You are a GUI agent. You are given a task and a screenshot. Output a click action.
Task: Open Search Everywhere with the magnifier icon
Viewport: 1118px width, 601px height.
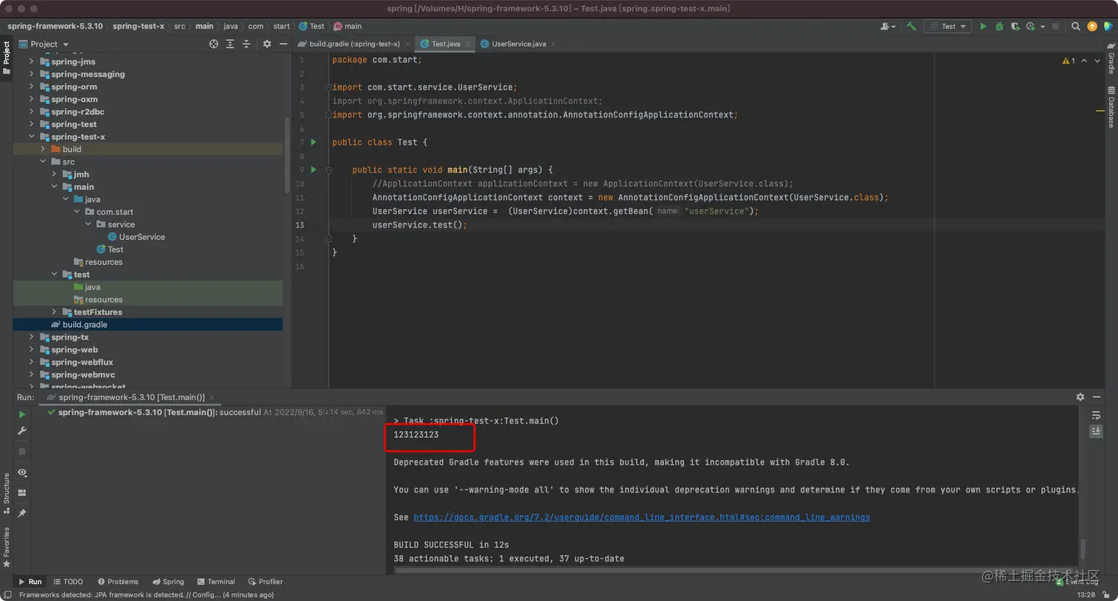(x=1076, y=27)
